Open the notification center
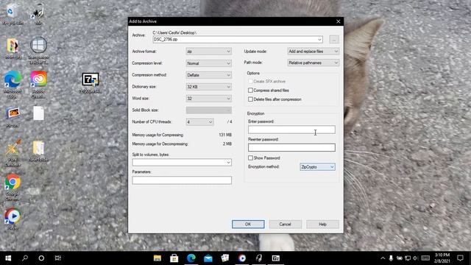This screenshot has width=471, height=265. pyautogui.click(x=460, y=258)
